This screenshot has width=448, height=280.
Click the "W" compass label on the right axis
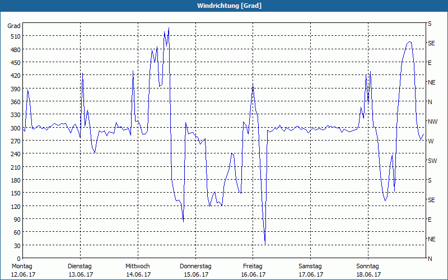click(431, 141)
